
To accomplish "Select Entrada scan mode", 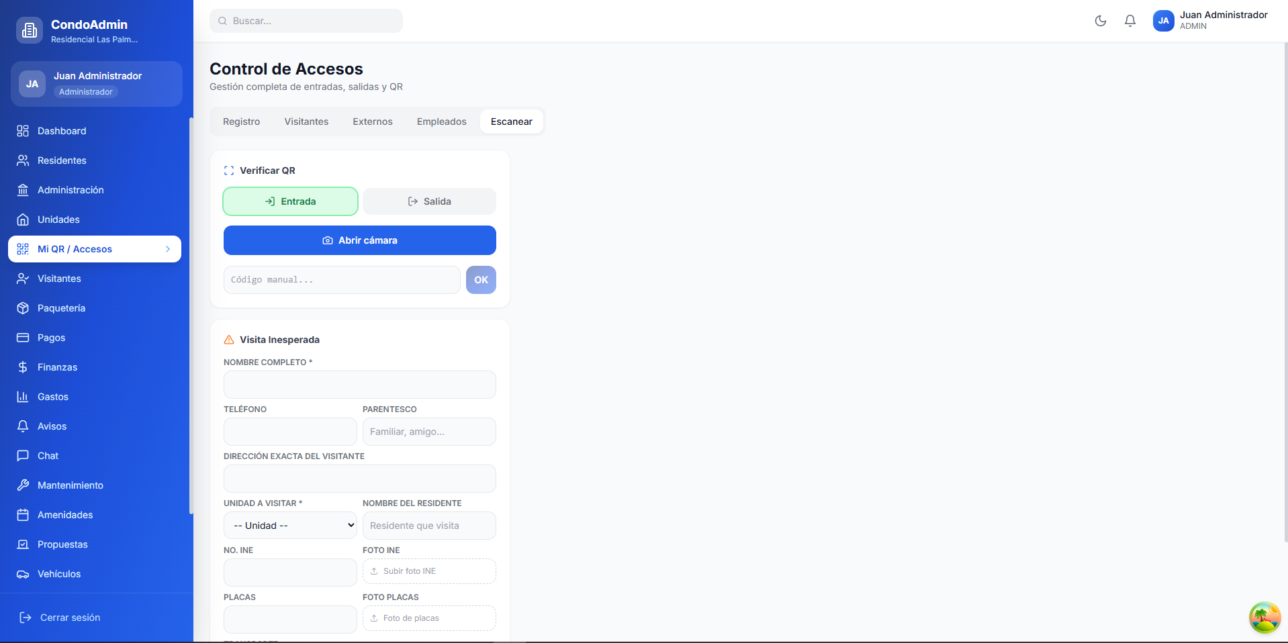I will click(290, 201).
